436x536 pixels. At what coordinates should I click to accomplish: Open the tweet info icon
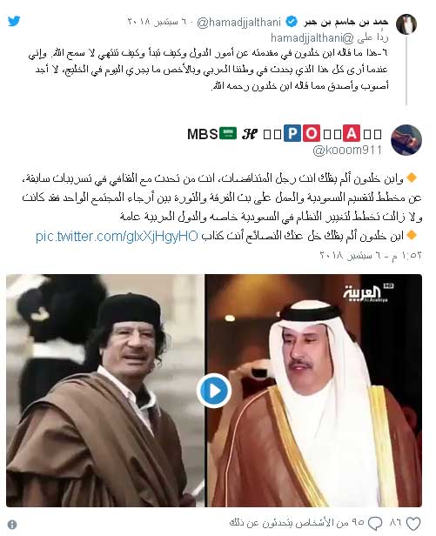pyautogui.click(x=12, y=525)
